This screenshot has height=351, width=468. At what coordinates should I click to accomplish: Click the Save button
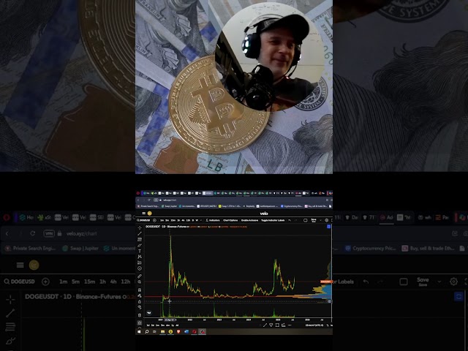[x=314, y=219]
